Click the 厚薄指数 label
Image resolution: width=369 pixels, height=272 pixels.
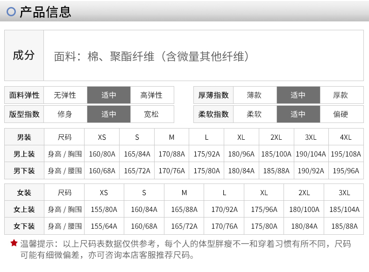(x=213, y=95)
